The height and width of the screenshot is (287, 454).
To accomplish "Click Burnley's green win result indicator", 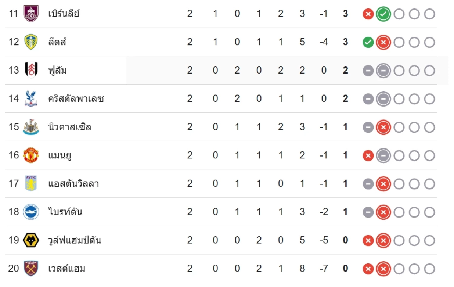I will point(383,14).
